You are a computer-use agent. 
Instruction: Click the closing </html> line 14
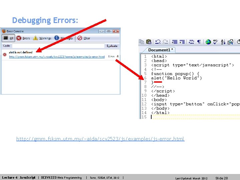click(160, 113)
